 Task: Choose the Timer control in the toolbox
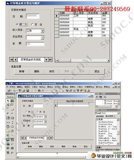click(x=8, y=127)
